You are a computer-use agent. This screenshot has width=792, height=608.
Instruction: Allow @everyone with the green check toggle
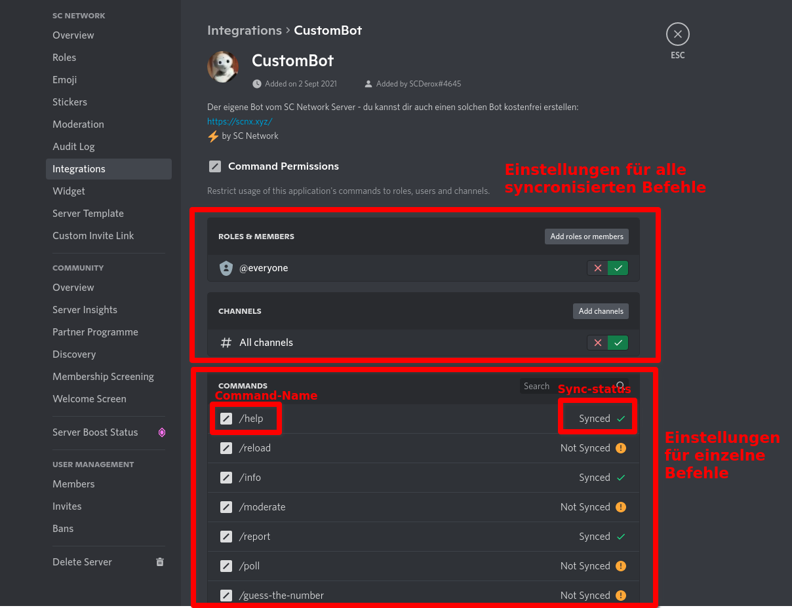[x=618, y=268]
